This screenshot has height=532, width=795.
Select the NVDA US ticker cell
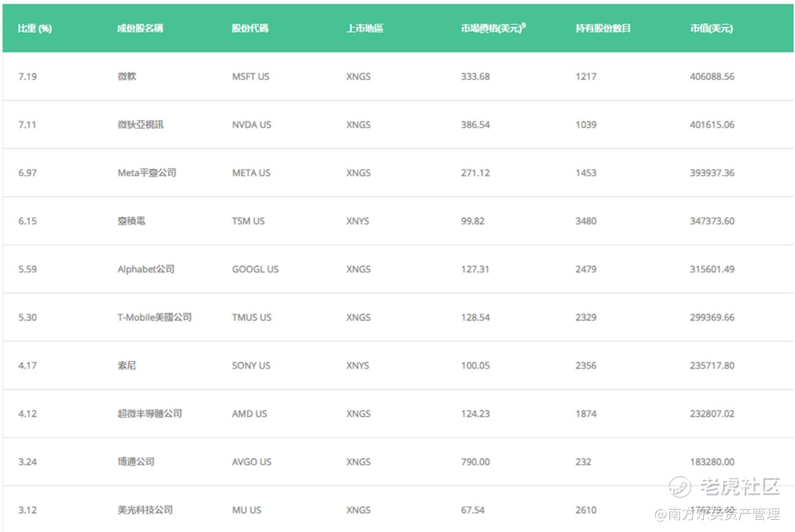pos(251,124)
